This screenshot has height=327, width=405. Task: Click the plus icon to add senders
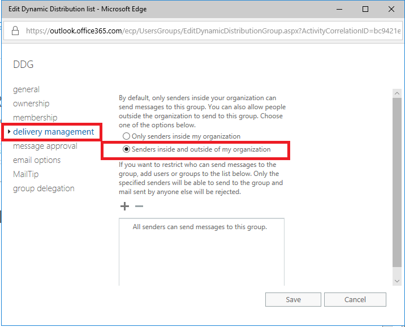124,206
